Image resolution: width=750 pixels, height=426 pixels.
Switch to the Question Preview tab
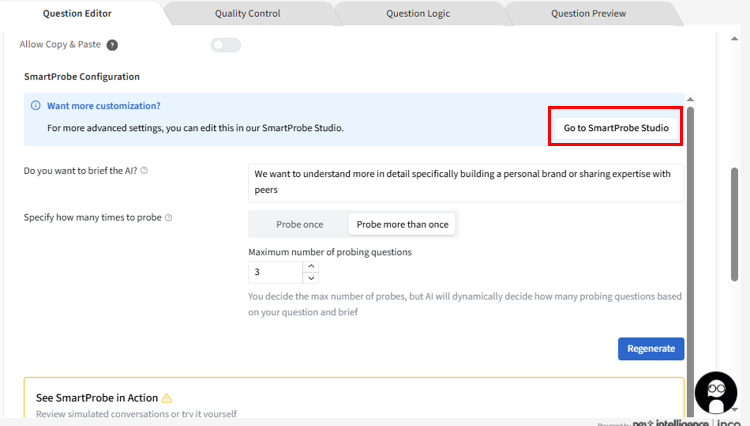click(x=588, y=14)
